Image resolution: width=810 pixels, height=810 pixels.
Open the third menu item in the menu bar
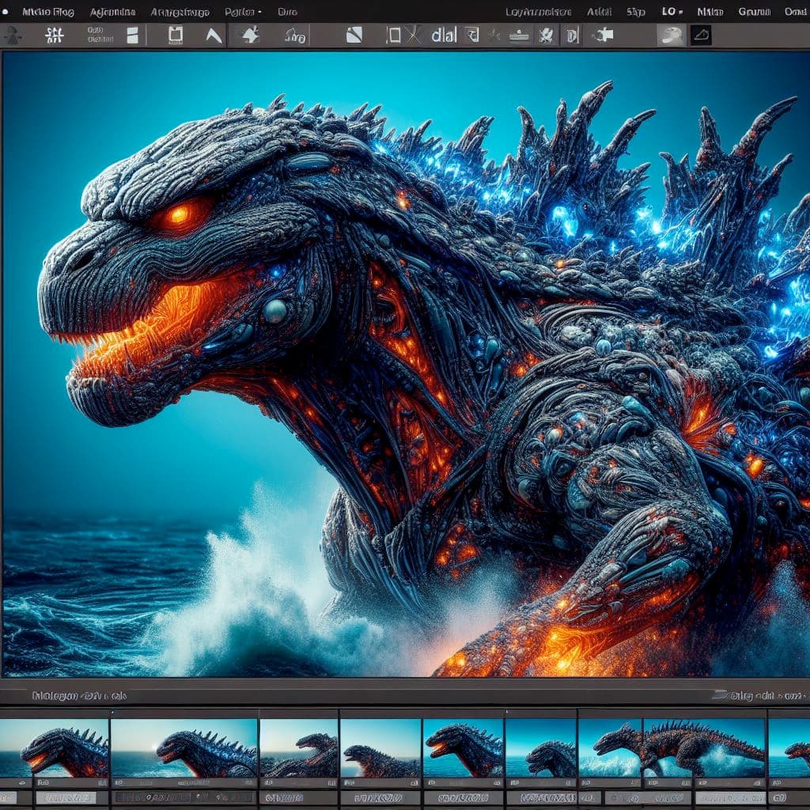click(x=180, y=11)
